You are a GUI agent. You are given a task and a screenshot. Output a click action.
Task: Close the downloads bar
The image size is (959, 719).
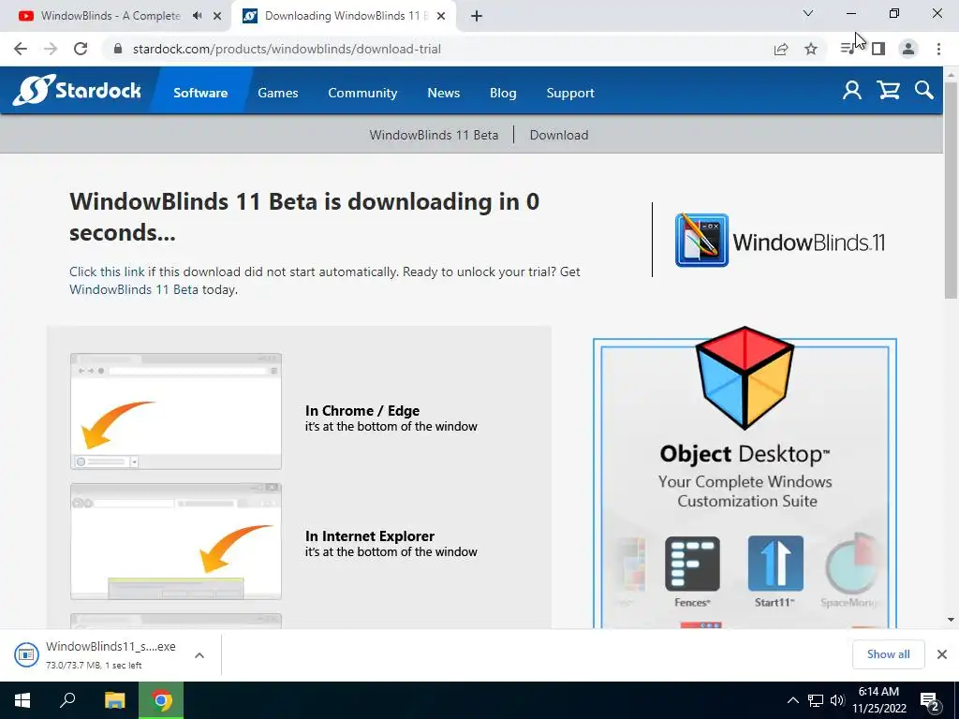942,654
